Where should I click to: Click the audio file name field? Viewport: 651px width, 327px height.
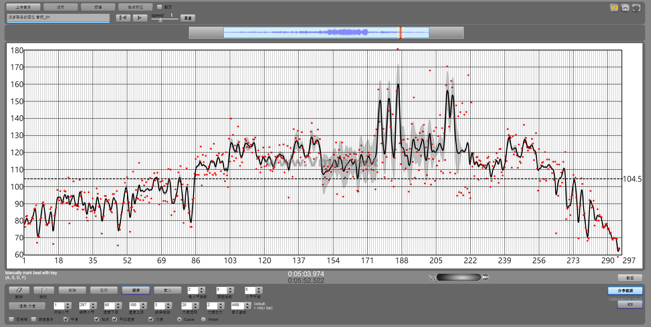(58, 17)
